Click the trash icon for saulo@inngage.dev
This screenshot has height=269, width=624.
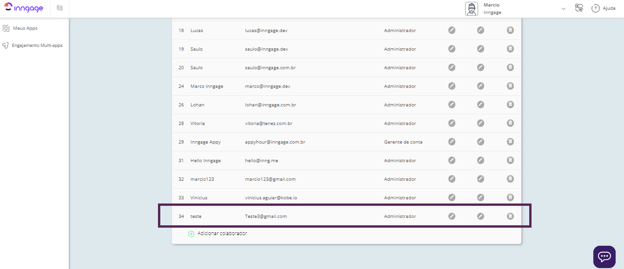click(510, 49)
